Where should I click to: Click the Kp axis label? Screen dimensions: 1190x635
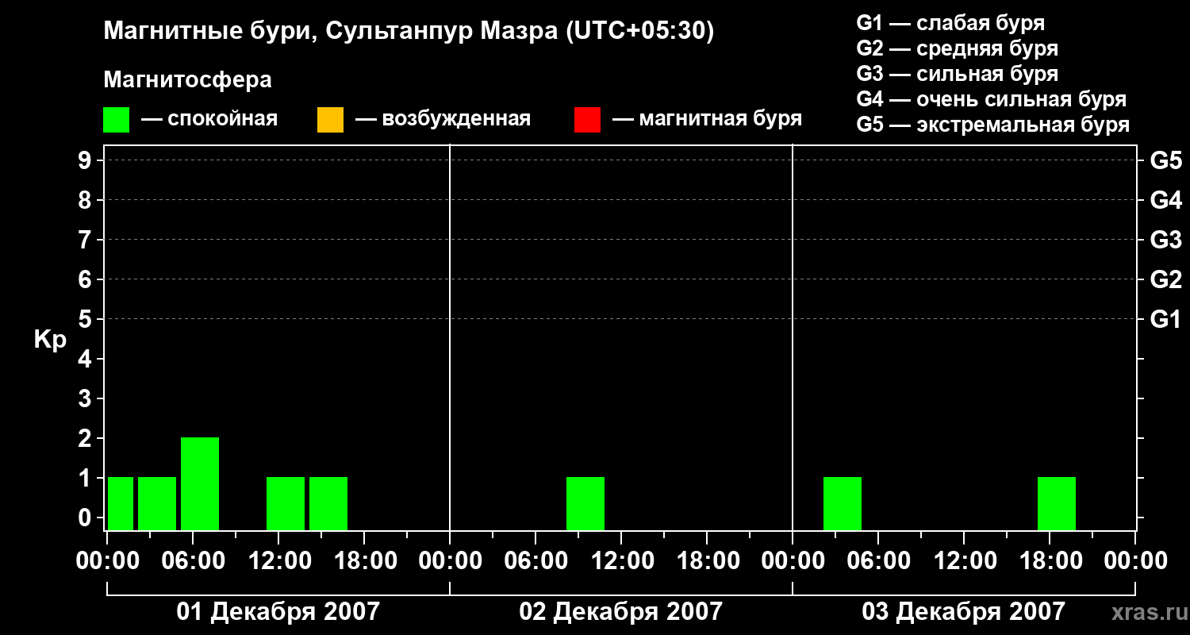(50, 340)
